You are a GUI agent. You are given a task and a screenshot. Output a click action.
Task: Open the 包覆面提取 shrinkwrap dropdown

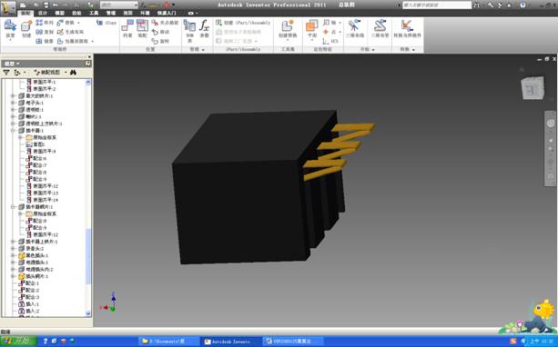pos(93,41)
